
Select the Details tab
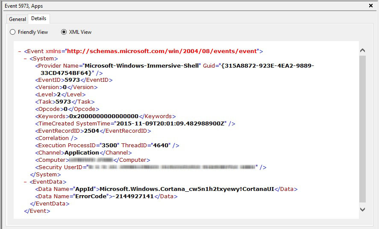pyautogui.click(x=39, y=18)
